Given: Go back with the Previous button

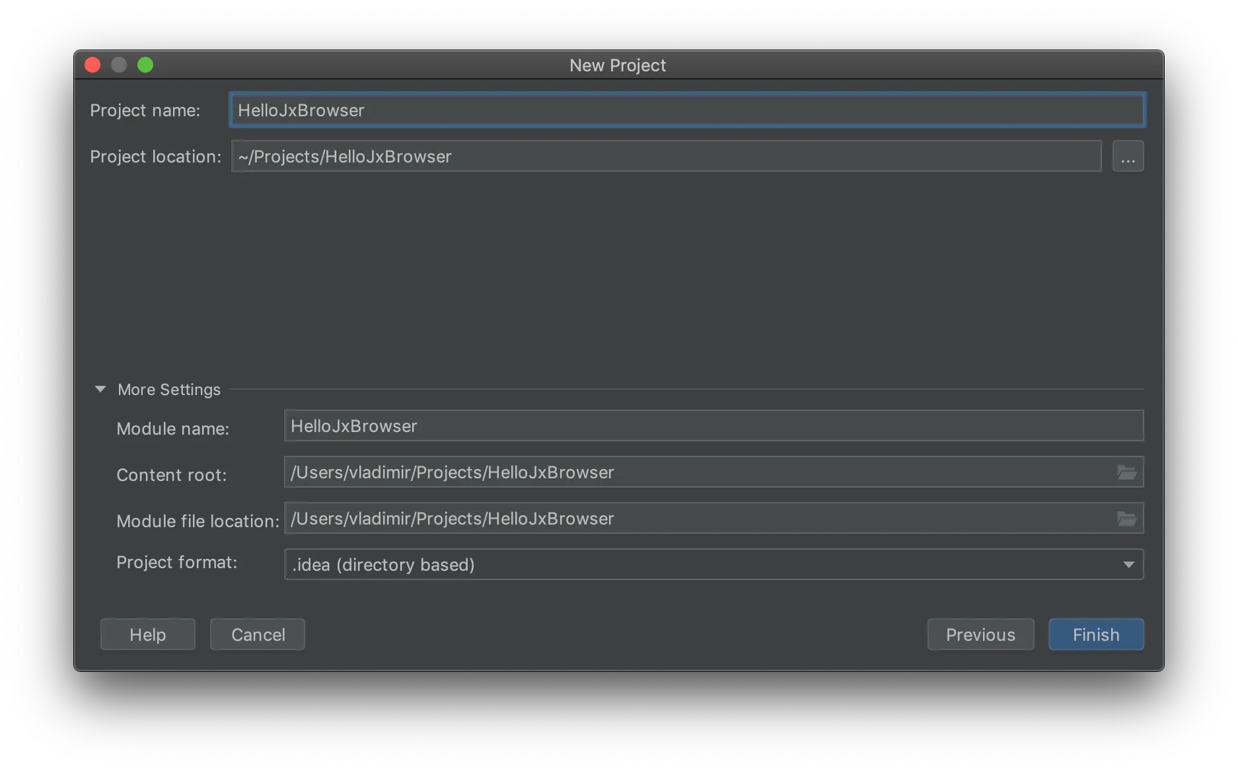Looking at the screenshot, I should pyautogui.click(x=980, y=634).
